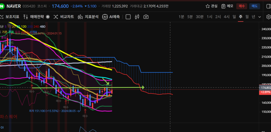Click the 거래대금 value 2,170억 4,255만
271x132 pixels.
click(x=156, y=6)
